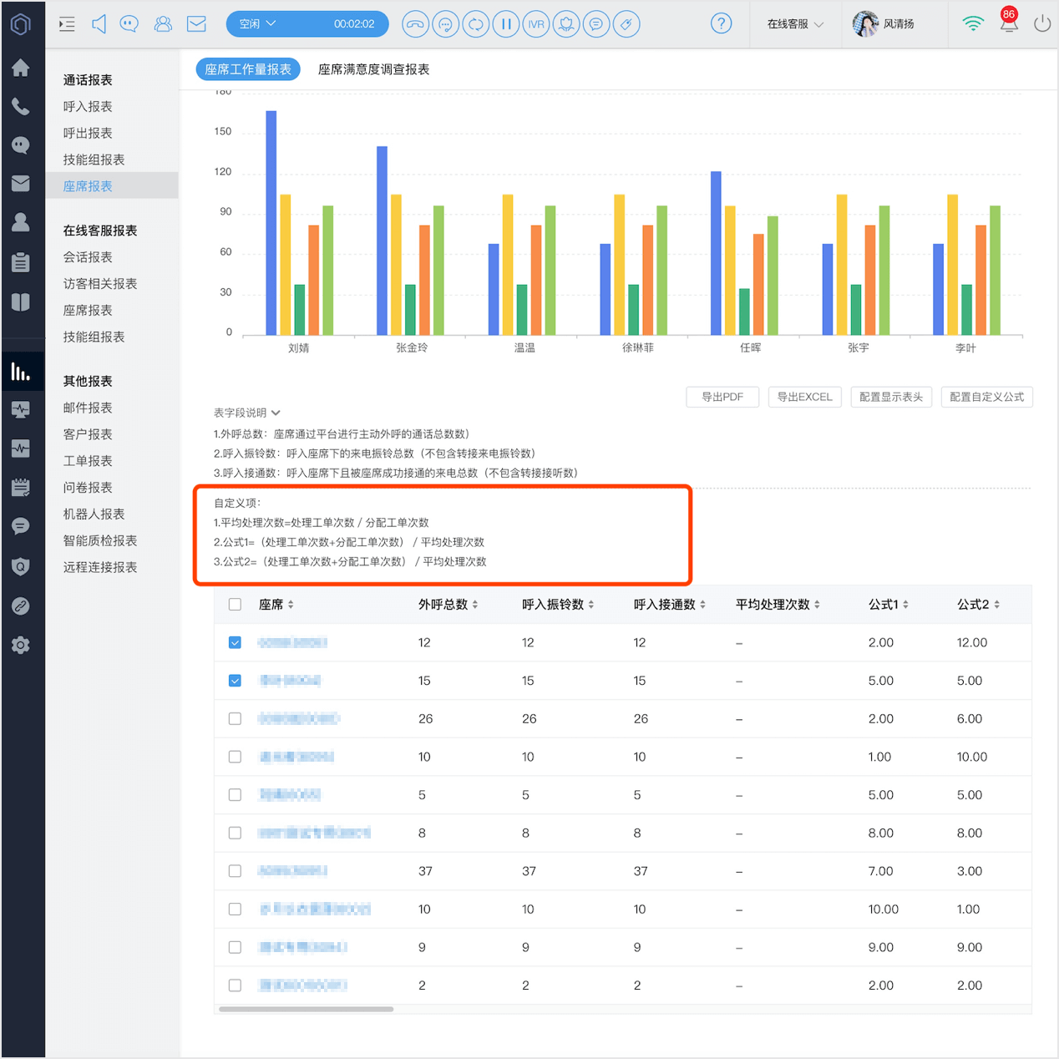Open the customer person sidebar icon
This screenshot has height=1059, width=1059.
(21, 222)
